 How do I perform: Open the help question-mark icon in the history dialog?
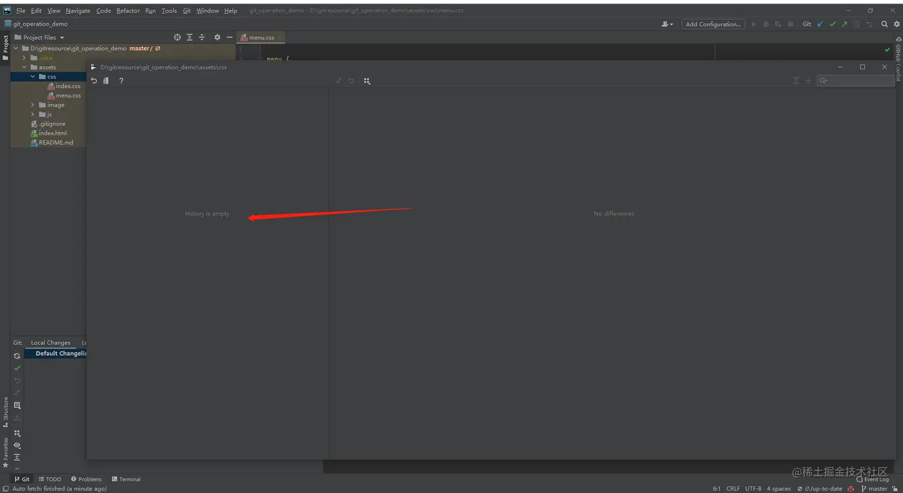click(121, 81)
